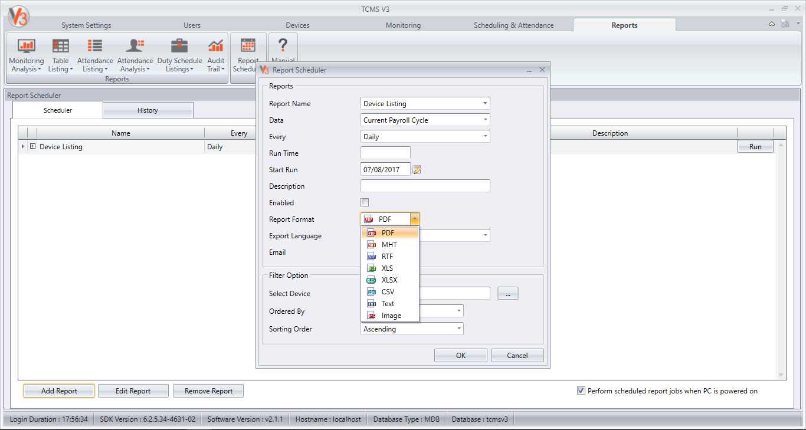Viewport: 806px width, 430px height.
Task: Click the Edit Report button
Action: [x=133, y=390]
